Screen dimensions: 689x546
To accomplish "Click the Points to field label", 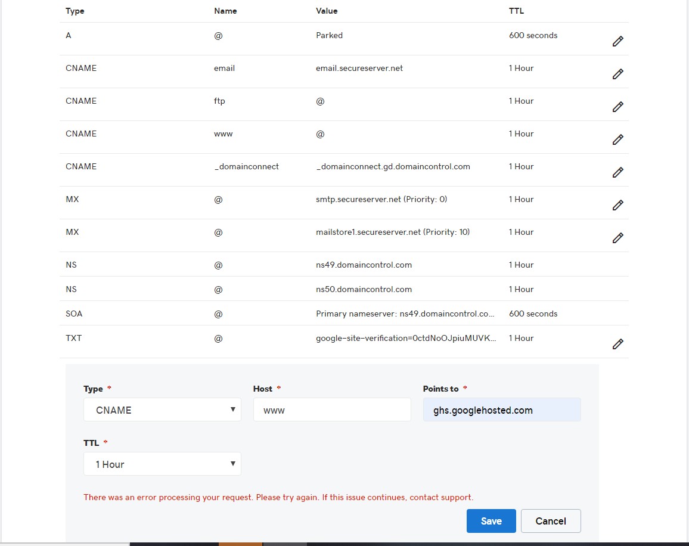I will [x=440, y=389].
